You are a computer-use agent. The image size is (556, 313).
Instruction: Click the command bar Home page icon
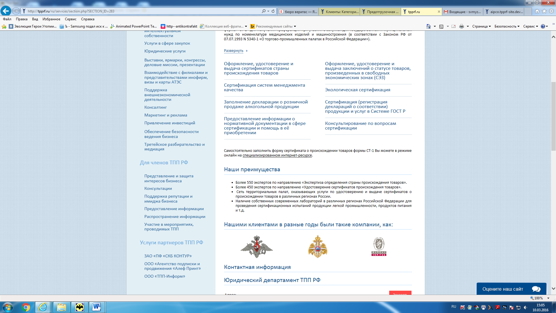[429, 26]
